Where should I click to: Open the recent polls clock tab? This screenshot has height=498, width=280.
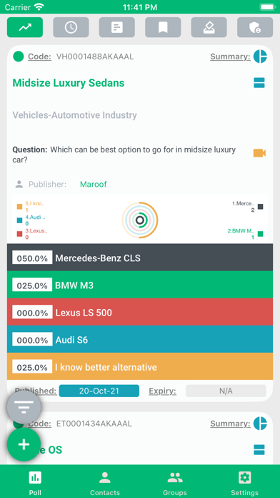[71, 27]
